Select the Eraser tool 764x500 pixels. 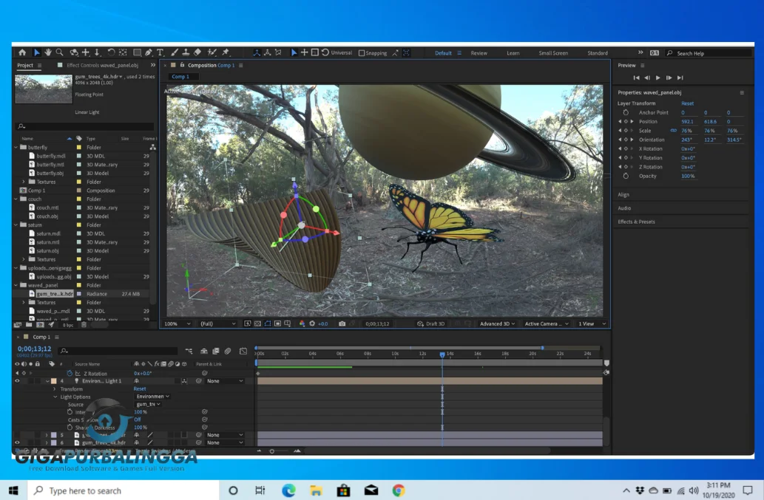(x=197, y=52)
